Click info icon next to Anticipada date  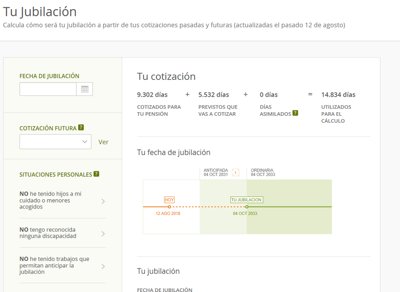pyautogui.click(x=235, y=173)
